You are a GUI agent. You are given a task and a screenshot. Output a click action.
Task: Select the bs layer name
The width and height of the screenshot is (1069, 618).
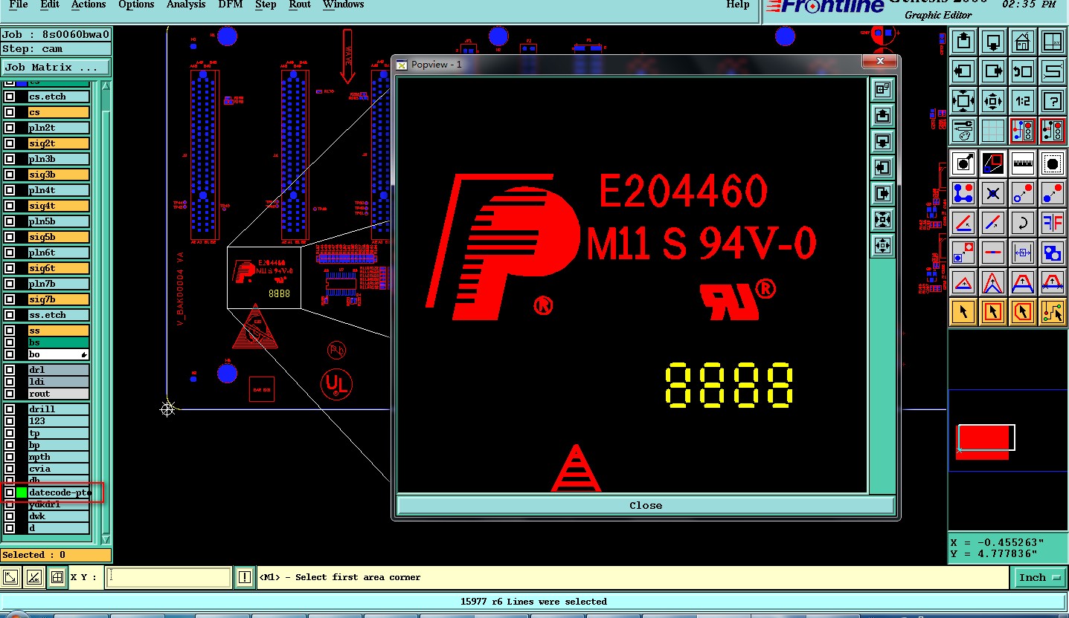coord(59,342)
